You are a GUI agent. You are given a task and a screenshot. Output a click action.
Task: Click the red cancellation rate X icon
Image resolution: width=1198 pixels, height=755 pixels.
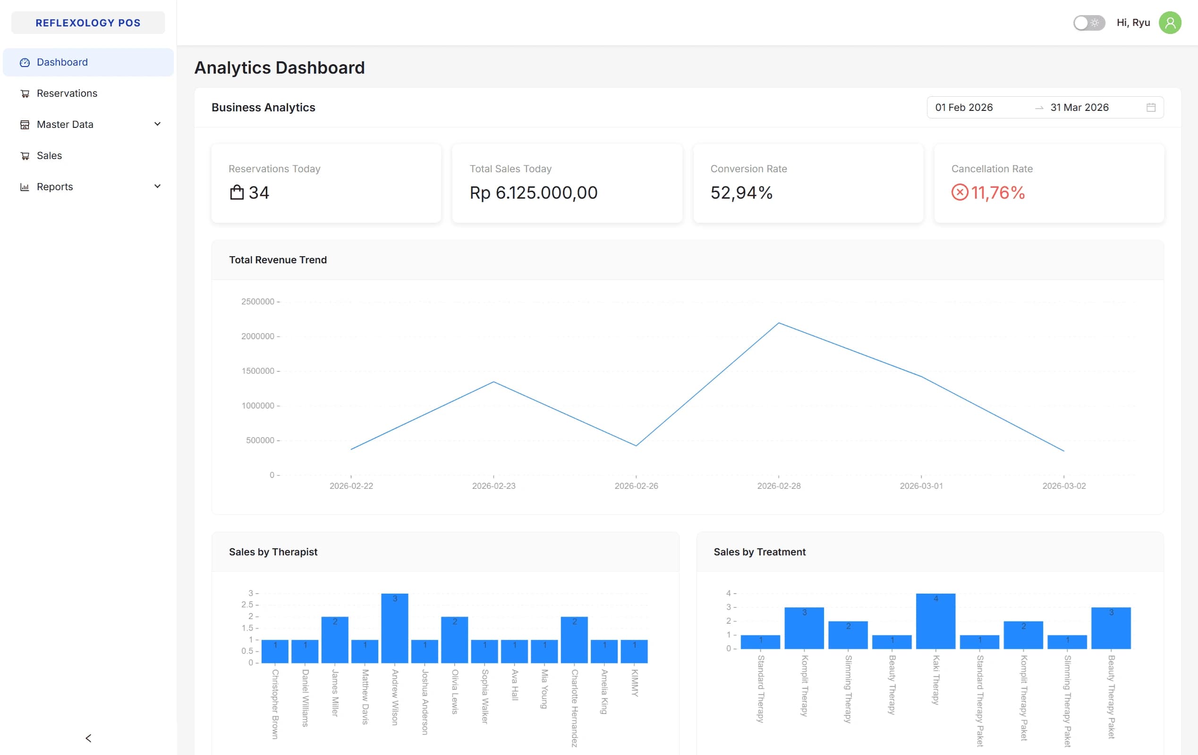pos(959,193)
